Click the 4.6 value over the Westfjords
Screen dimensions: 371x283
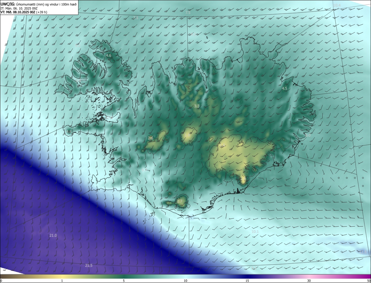click(x=109, y=55)
